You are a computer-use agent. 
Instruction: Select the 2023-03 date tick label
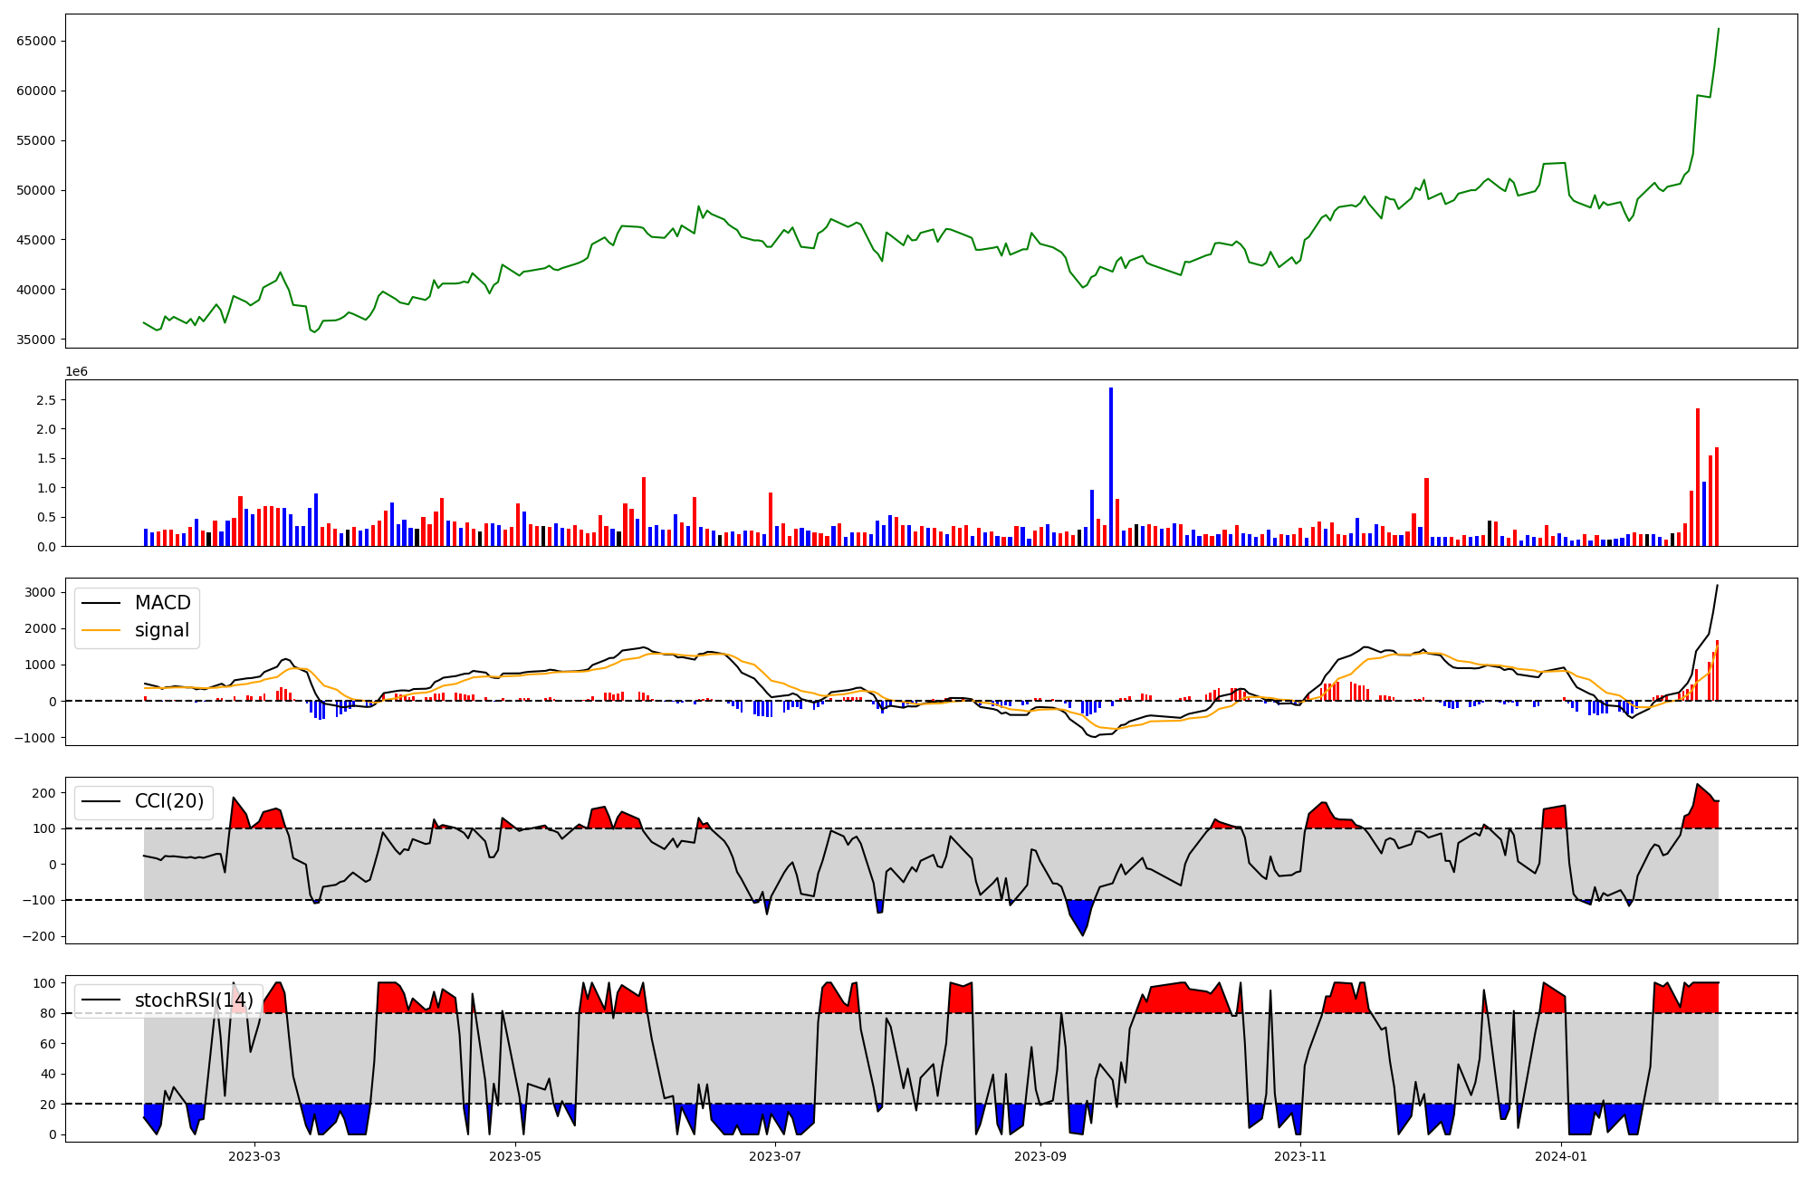click(254, 1156)
